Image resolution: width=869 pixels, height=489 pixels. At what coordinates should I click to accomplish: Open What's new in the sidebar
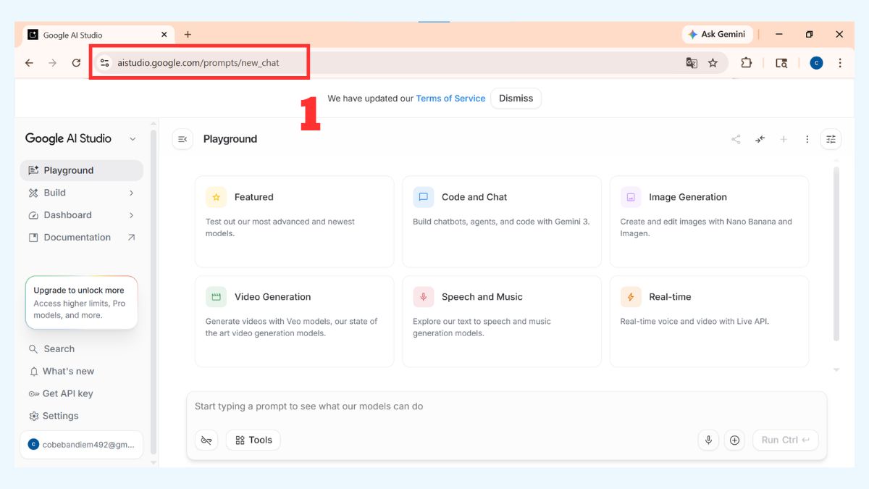click(x=81, y=372)
